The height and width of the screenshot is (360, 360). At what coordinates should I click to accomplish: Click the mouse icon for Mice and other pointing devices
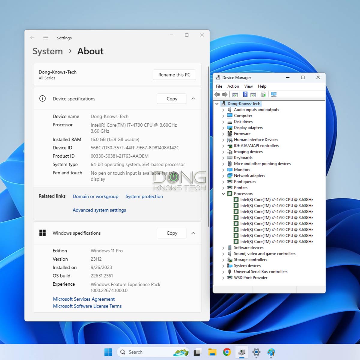click(x=230, y=164)
